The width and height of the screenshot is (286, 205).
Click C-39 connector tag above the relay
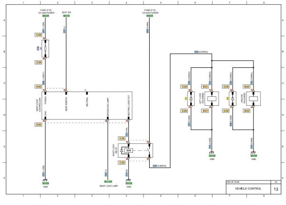pyautogui.click(x=122, y=139)
